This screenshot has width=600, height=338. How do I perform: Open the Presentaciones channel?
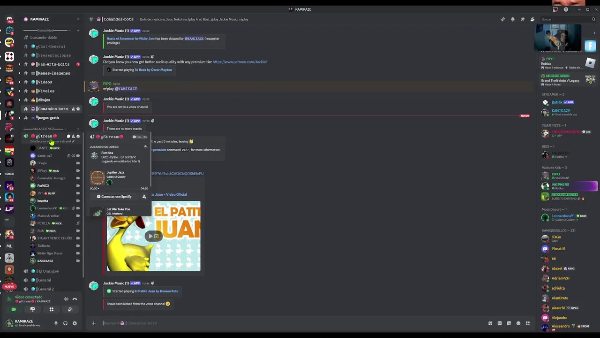point(52,55)
